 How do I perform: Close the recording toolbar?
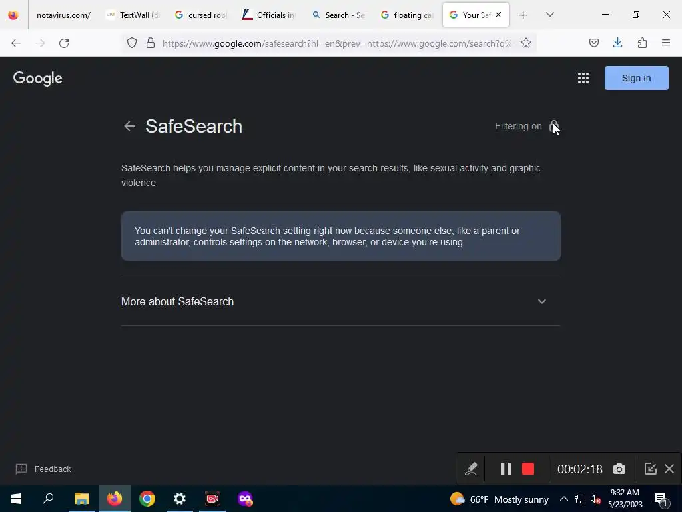(x=669, y=469)
